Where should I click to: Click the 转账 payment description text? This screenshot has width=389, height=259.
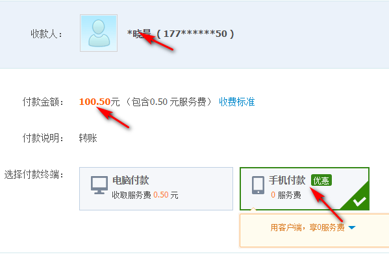click(88, 138)
